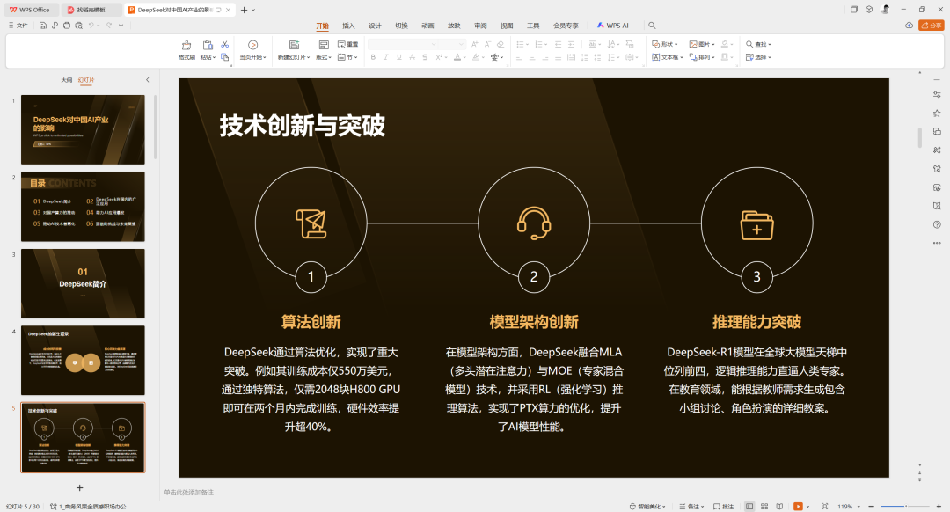Click the Save icon in quick toolbar
The width and height of the screenshot is (950, 512).
click(x=42, y=26)
